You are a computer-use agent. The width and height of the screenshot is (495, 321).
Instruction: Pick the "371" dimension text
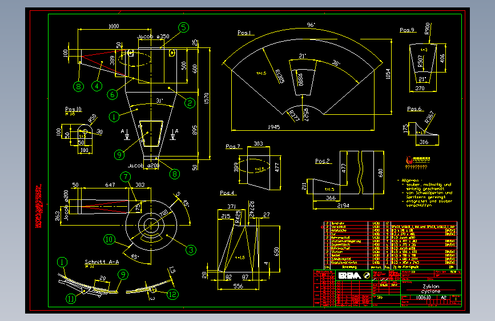tap(231, 206)
